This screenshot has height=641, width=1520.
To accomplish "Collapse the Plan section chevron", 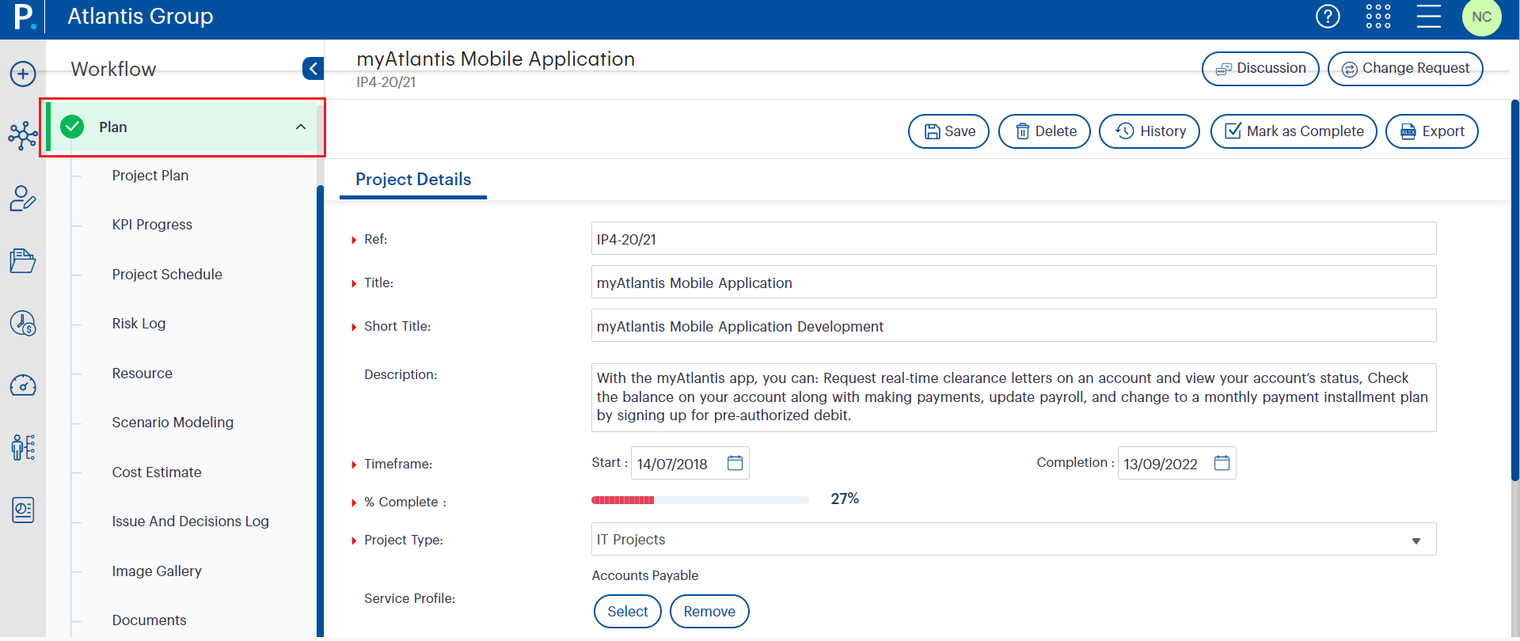I will (301, 127).
